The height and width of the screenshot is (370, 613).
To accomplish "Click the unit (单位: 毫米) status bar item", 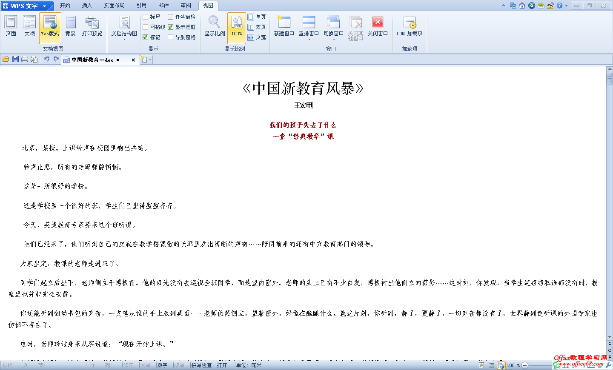I will [x=249, y=365].
